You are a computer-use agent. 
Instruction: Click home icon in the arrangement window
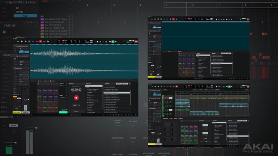tap(152, 87)
